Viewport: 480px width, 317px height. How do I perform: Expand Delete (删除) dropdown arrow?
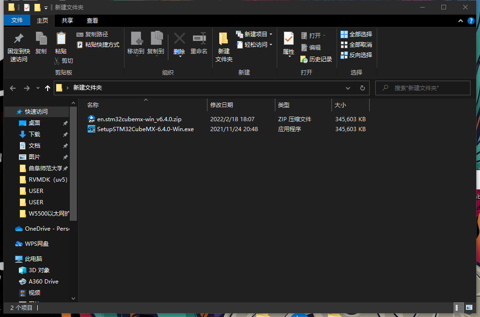pyautogui.click(x=180, y=57)
